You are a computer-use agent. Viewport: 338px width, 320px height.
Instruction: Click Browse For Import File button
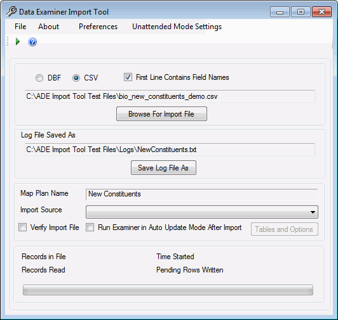pos(161,114)
